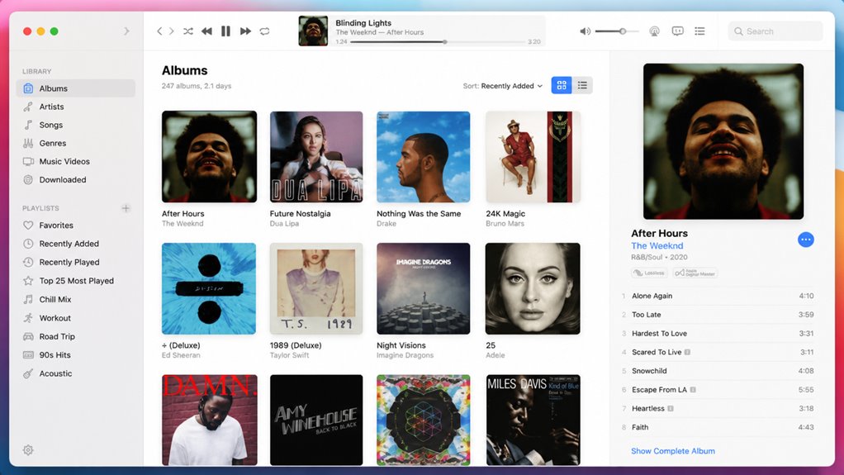Go back with the left arrow
The image size is (844, 475).
tap(159, 31)
